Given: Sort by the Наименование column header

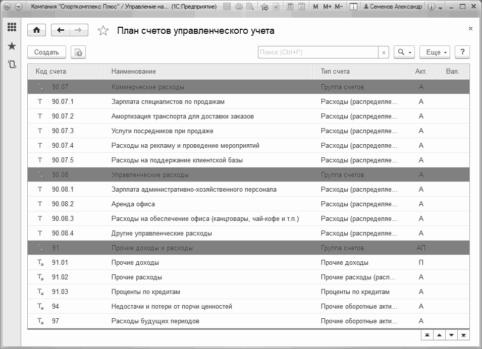Looking at the screenshot, I should (x=208, y=71).
